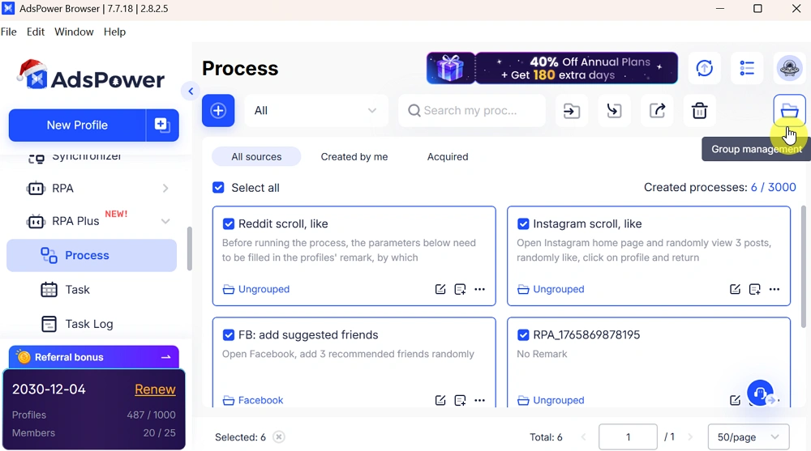Select Process in sidebar
811x451 pixels.
pyautogui.click(x=92, y=255)
